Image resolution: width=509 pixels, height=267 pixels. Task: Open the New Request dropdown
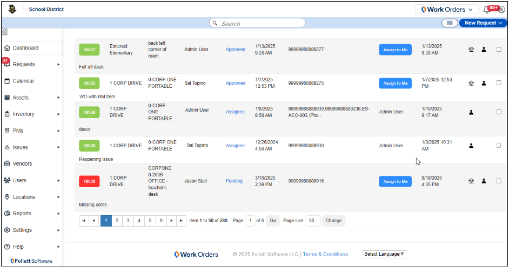coord(483,23)
